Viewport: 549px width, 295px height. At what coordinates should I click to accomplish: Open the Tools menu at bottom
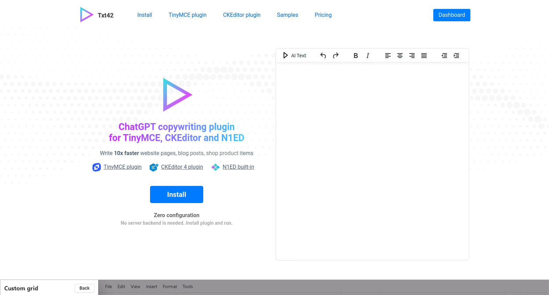[188, 286]
